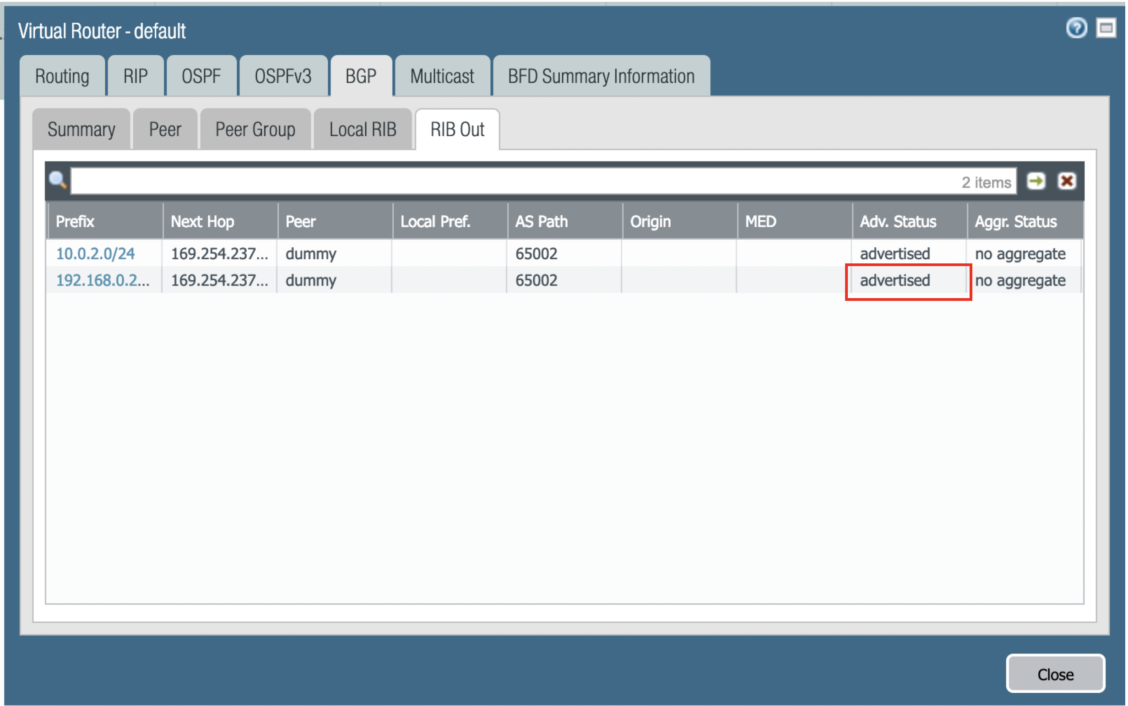Switch to Local RIB sub-tab
The width and height of the screenshot is (1128, 706).
coord(363,129)
